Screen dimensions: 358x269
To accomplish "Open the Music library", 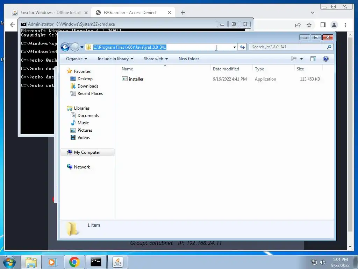I will 83,123.
